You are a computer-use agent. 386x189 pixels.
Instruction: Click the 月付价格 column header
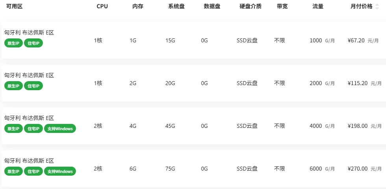tap(361, 6)
